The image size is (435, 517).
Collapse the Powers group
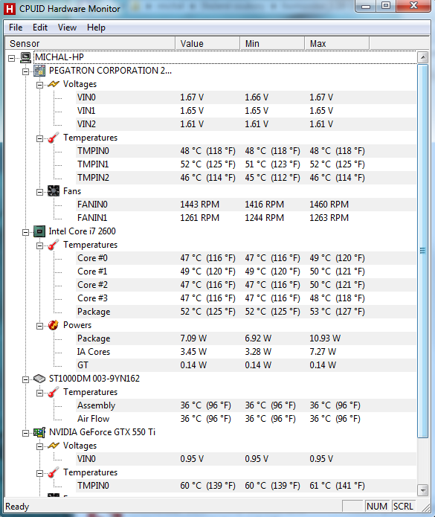click(39, 326)
